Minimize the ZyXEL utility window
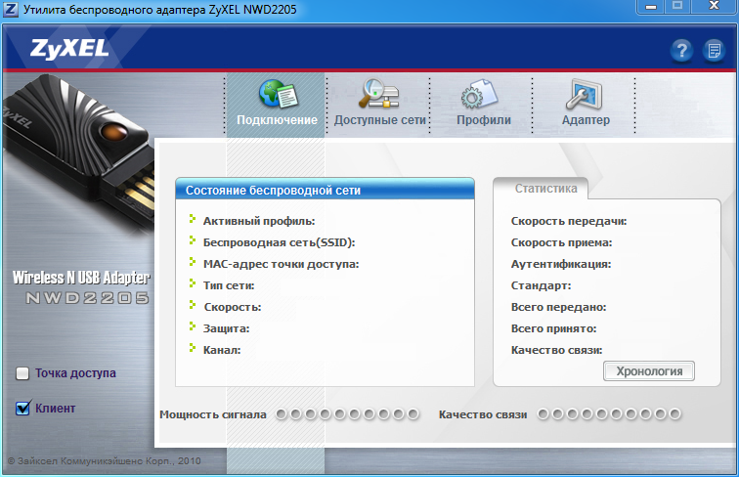 [651, 7]
